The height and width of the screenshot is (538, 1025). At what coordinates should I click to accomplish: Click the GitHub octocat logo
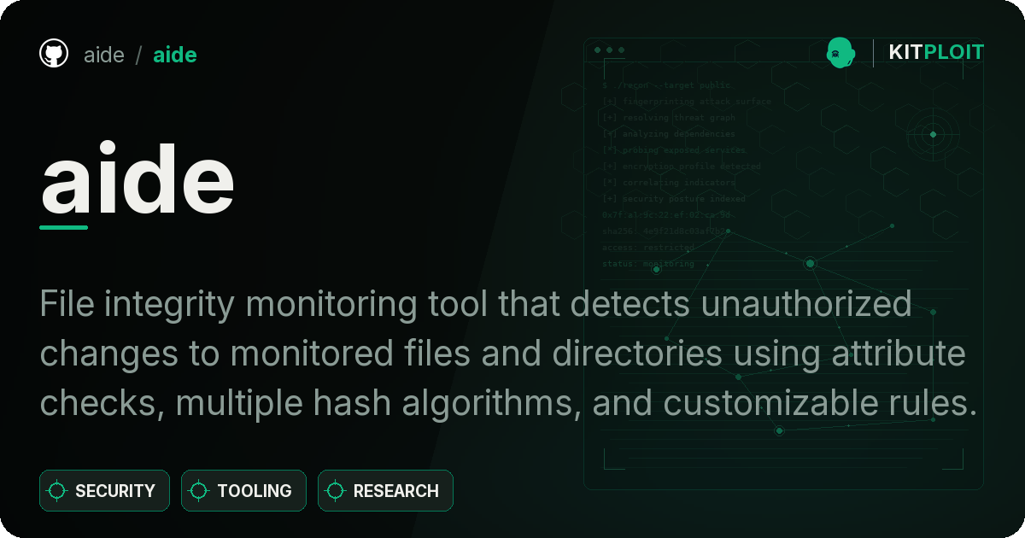click(54, 54)
